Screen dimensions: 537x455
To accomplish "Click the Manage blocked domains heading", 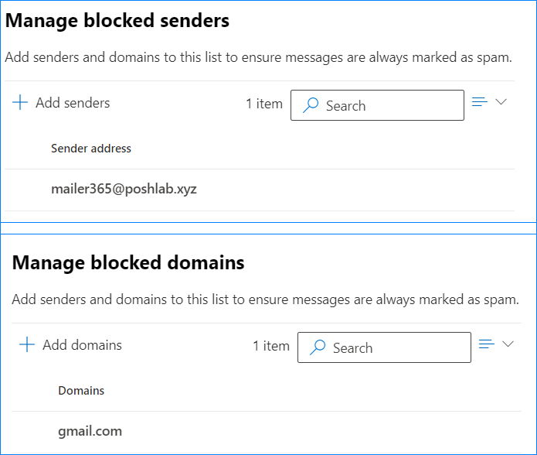I will click(128, 262).
